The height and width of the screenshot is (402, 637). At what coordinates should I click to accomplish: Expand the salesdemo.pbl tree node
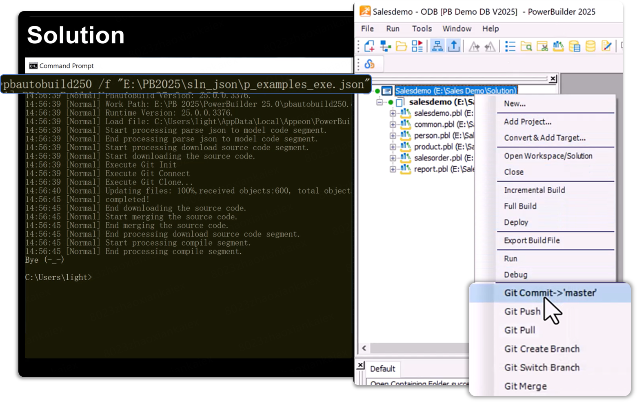[x=393, y=113]
